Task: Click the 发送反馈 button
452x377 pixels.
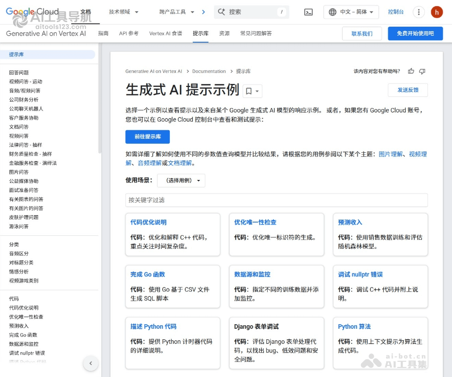Action: pyautogui.click(x=408, y=90)
